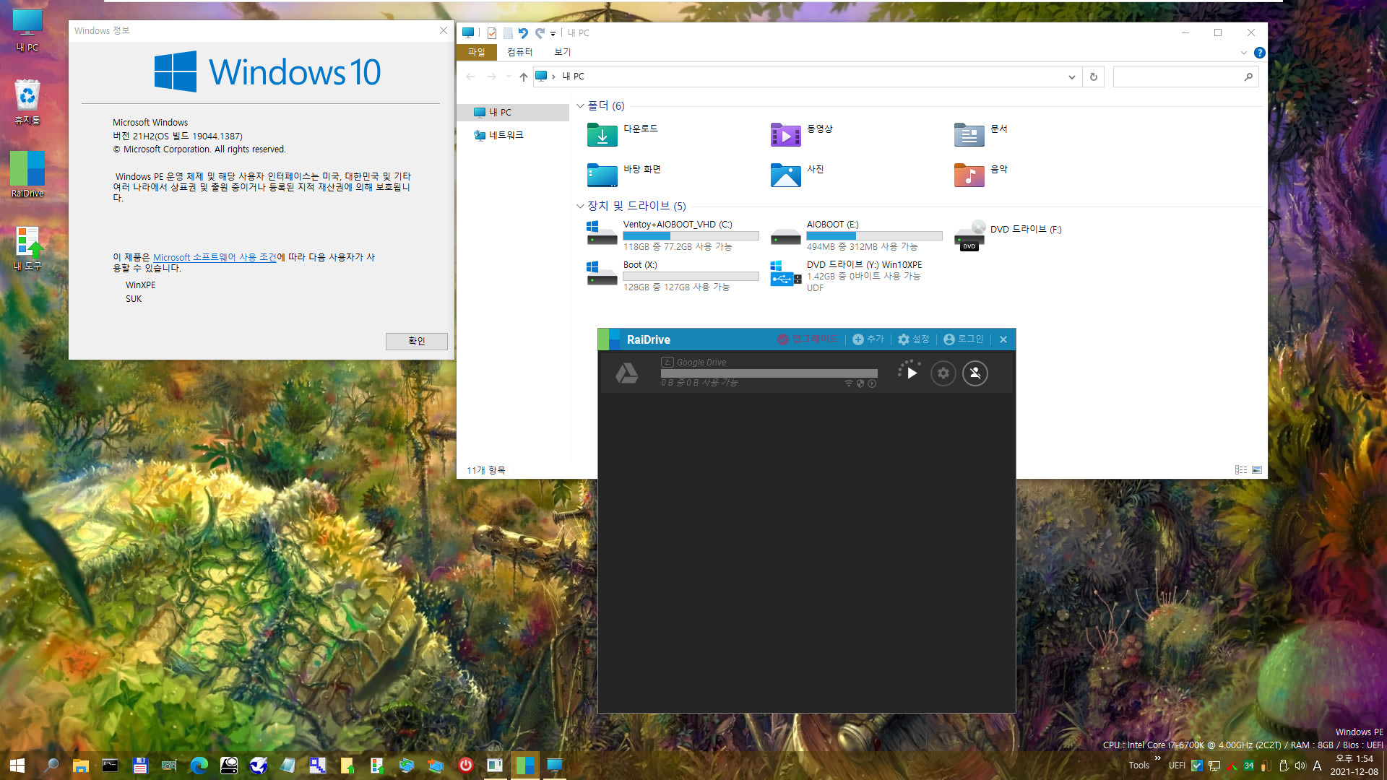Image resolution: width=1387 pixels, height=780 pixels.
Task: Switch Explorer to details view
Action: click(x=1241, y=470)
